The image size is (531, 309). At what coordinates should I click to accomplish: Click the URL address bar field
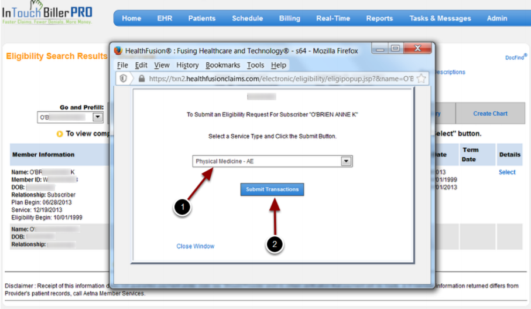coord(281,78)
